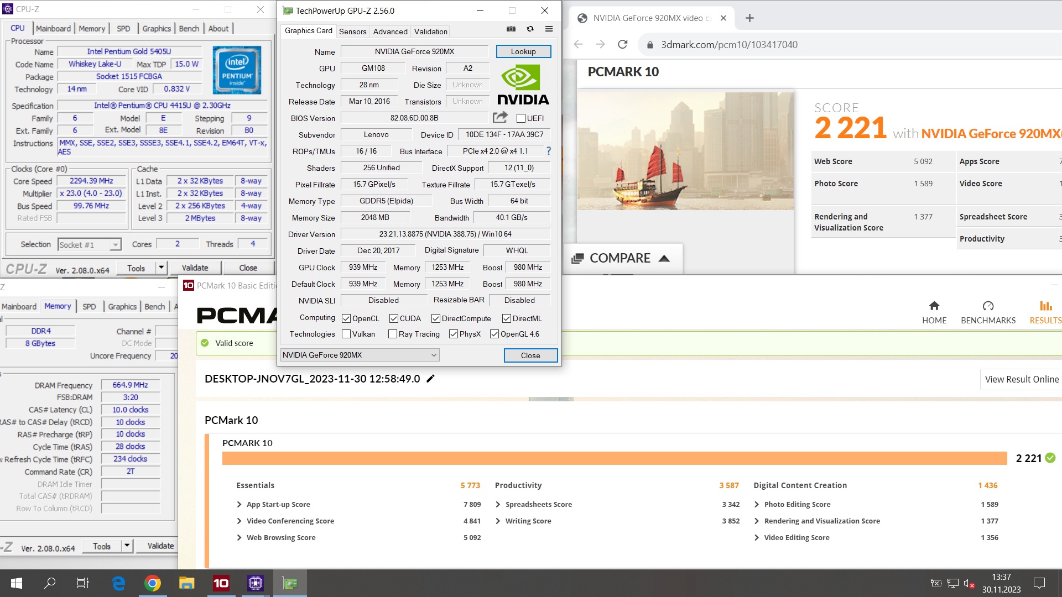Screen dimensions: 1062x597
Task: Click the Bus Interface question mark
Action: pyautogui.click(x=548, y=151)
